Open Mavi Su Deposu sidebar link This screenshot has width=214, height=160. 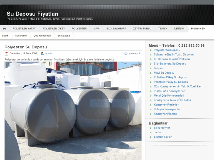click(164, 73)
